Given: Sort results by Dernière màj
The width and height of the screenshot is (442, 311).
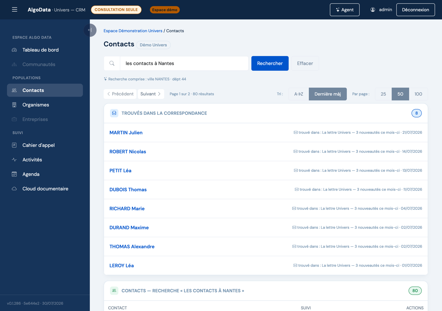Looking at the screenshot, I should coord(328,94).
